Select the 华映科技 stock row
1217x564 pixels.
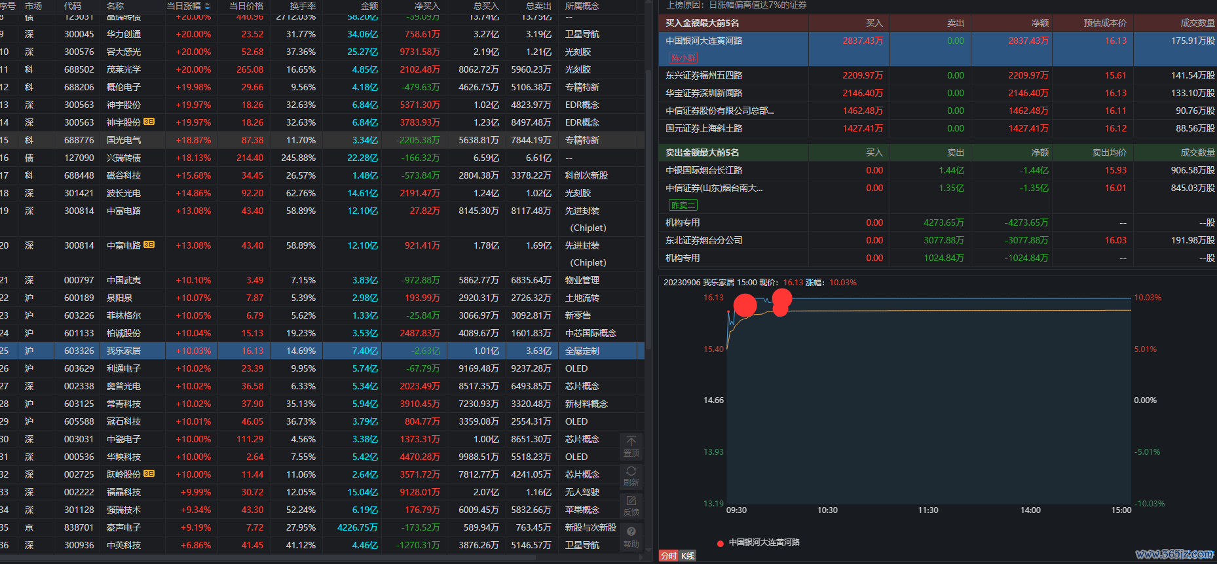pos(322,457)
